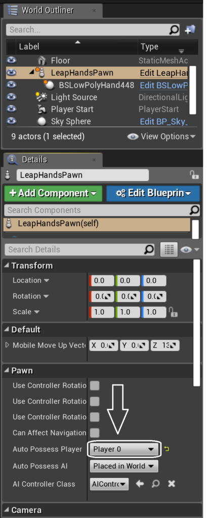Collapse the Transform section
The height and width of the screenshot is (518, 220).
(x=7, y=266)
